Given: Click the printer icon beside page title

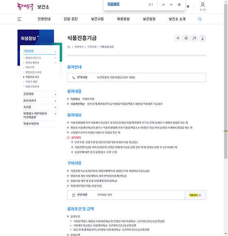Looking at the screenshot, I should [186, 38].
